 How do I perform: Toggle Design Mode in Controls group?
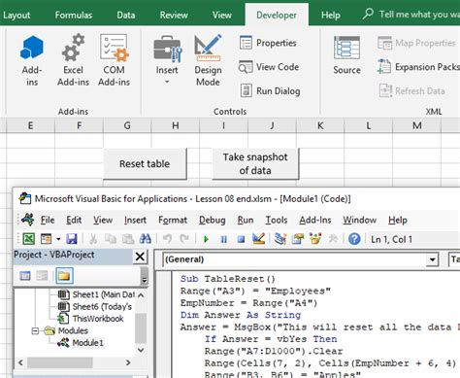tap(208, 60)
